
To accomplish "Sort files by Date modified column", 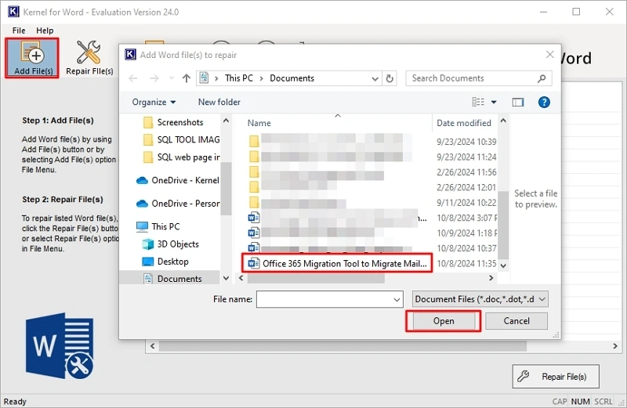I will click(x=465, y=123).
